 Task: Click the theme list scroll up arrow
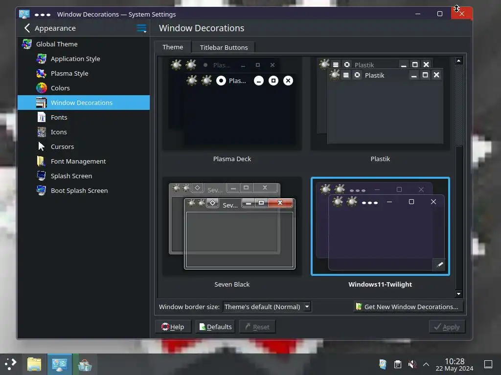459,61
